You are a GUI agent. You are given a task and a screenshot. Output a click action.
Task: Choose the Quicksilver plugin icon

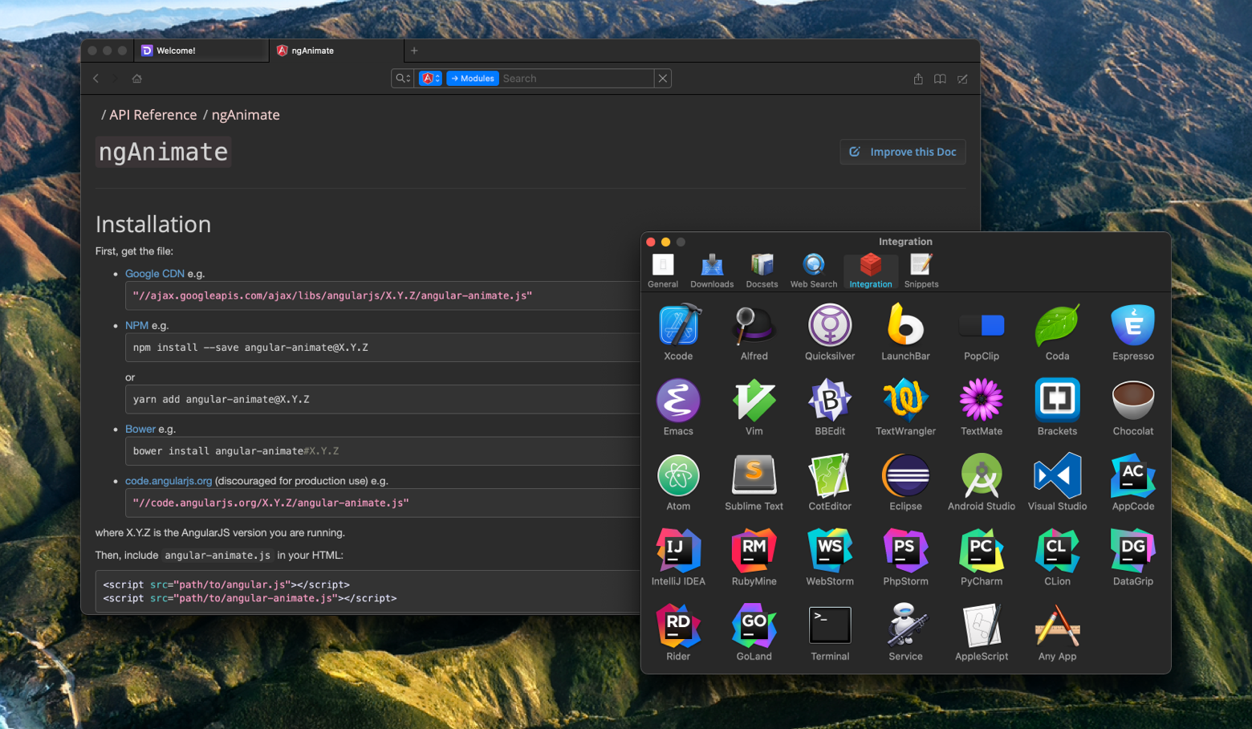tap(830, 325)
